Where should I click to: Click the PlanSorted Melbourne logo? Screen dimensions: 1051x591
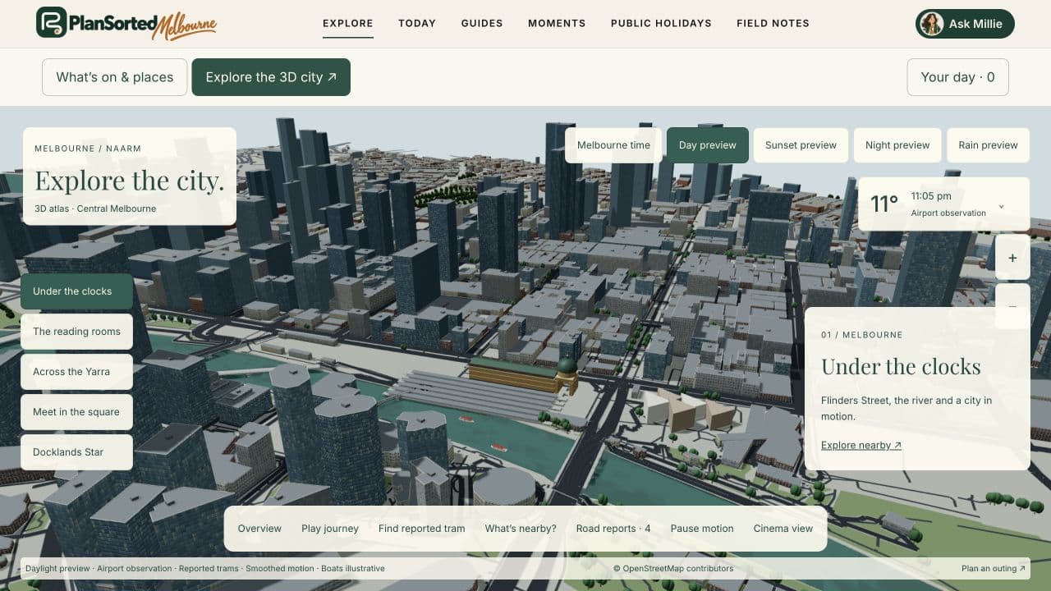126,23
